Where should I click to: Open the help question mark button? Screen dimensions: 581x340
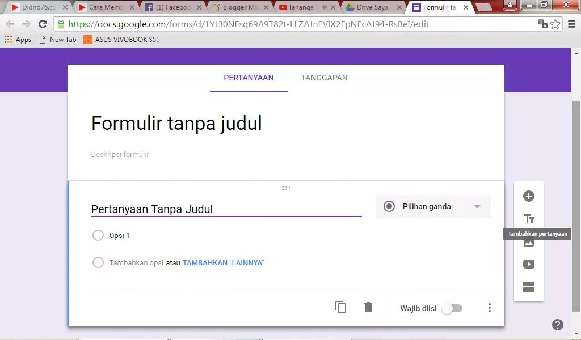557,325
